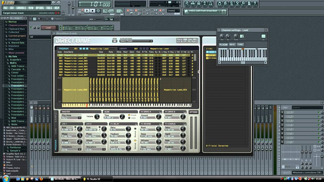Open the piano roll view icon
Image resolution: width=324 pixels, height=182 pixels.
tap(199, 4)
